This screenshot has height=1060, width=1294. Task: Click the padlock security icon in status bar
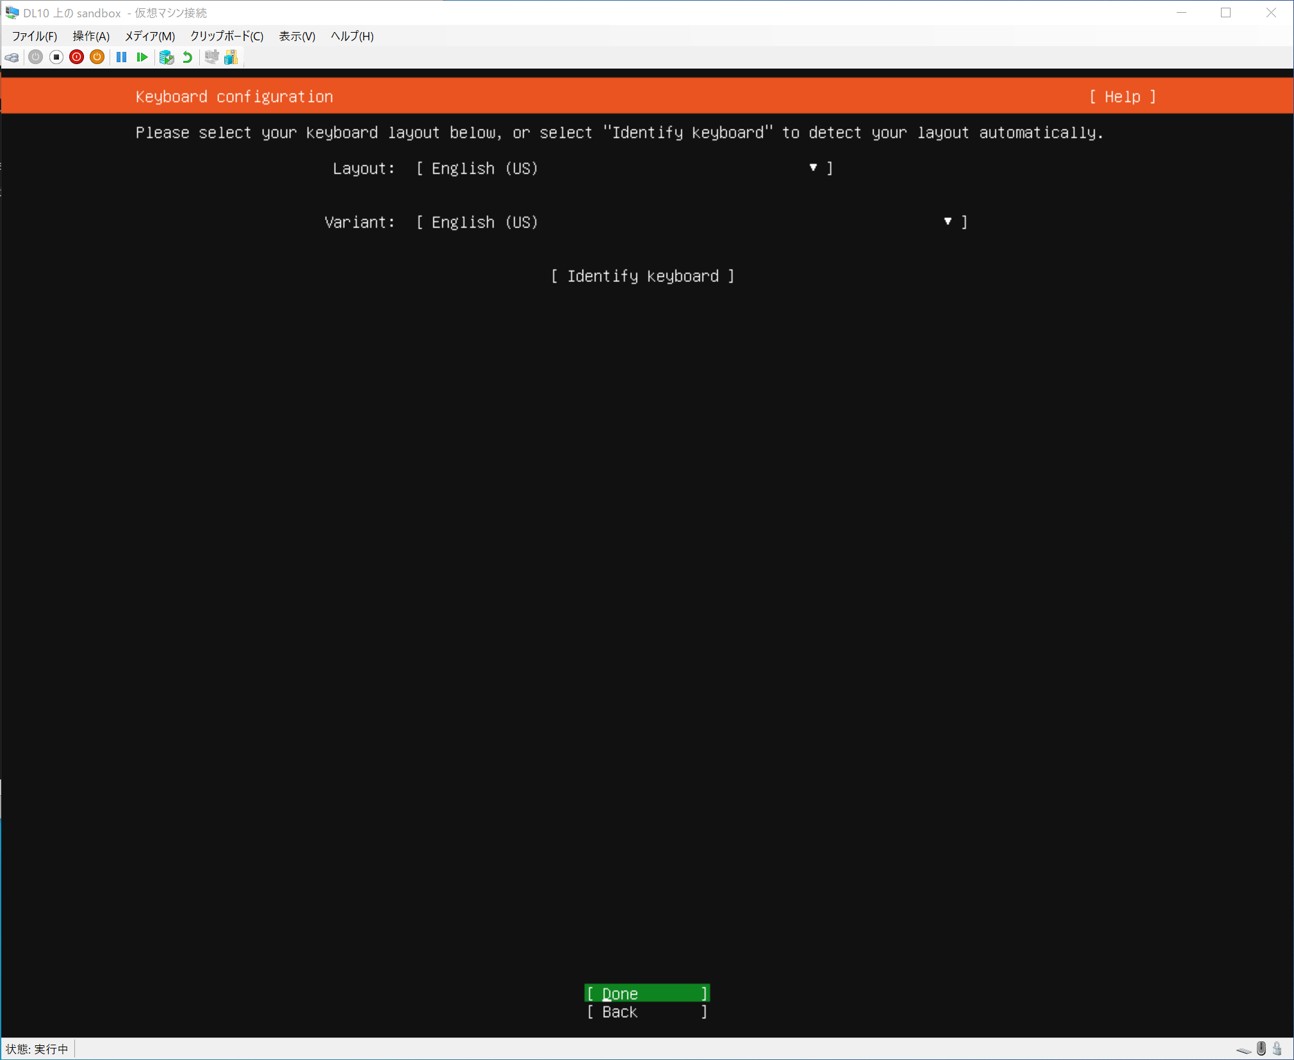[1277, 1048]
